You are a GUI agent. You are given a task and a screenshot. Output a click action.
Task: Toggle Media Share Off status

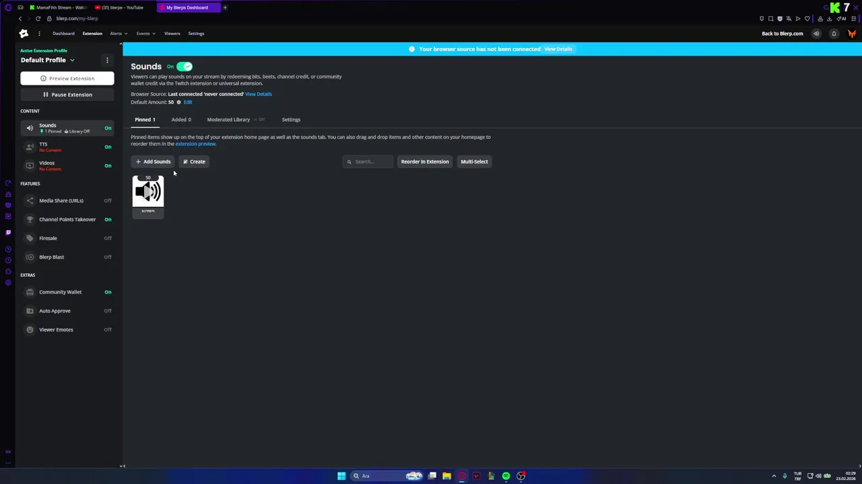point(108,200)
